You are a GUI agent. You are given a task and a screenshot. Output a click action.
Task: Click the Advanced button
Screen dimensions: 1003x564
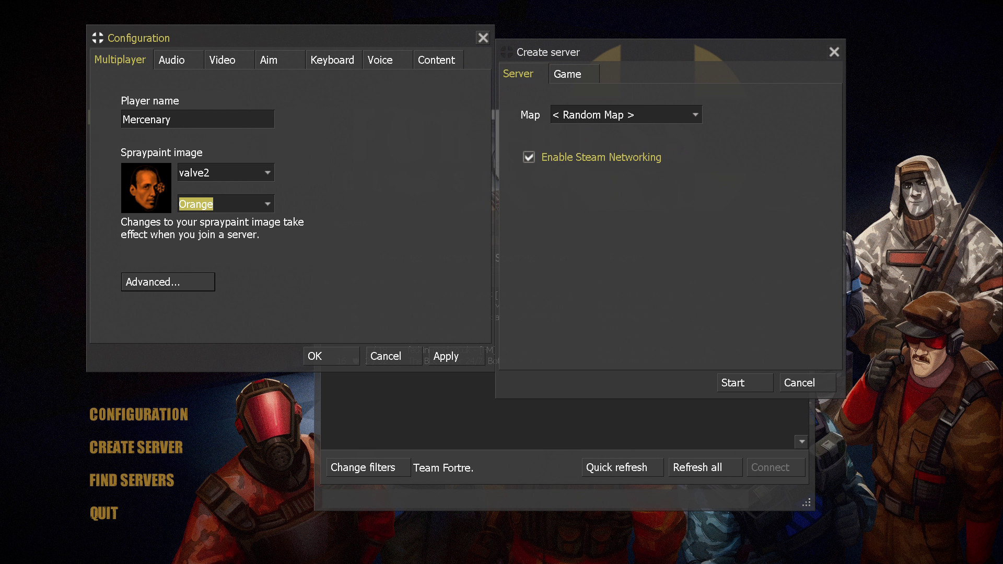pos(168,281)
